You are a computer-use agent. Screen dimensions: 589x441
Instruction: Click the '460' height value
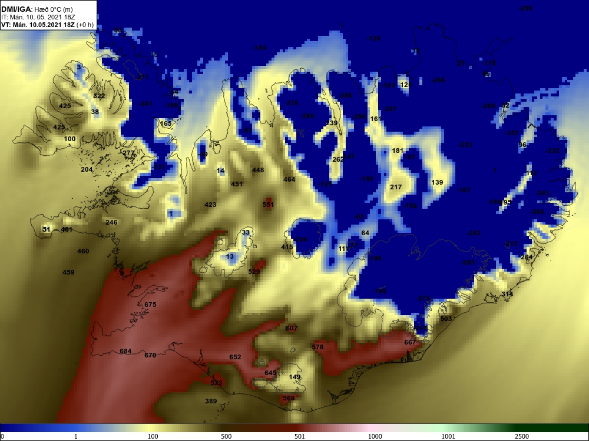tap(83, 251)
